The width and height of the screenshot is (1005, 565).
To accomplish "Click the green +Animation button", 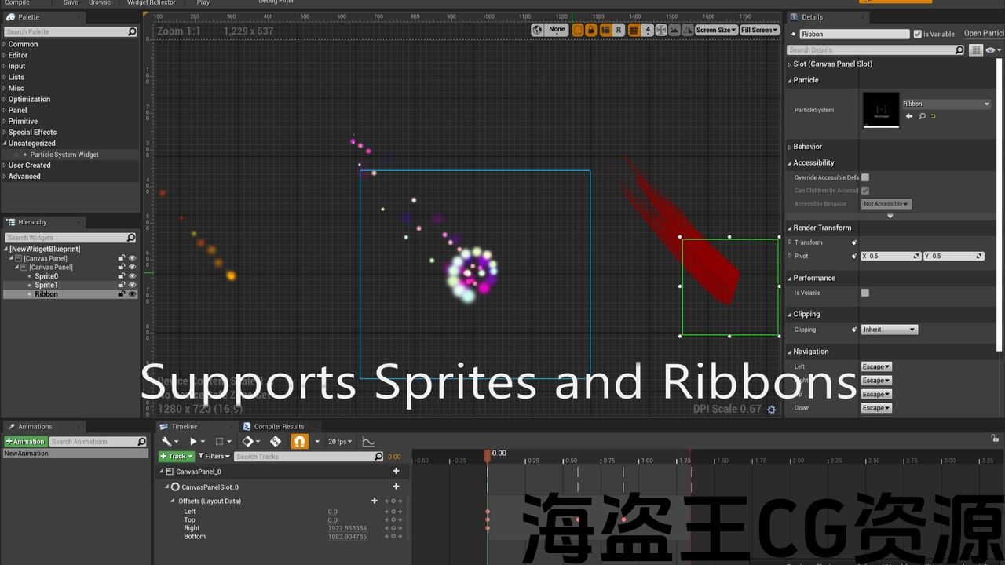I will 25,442.
